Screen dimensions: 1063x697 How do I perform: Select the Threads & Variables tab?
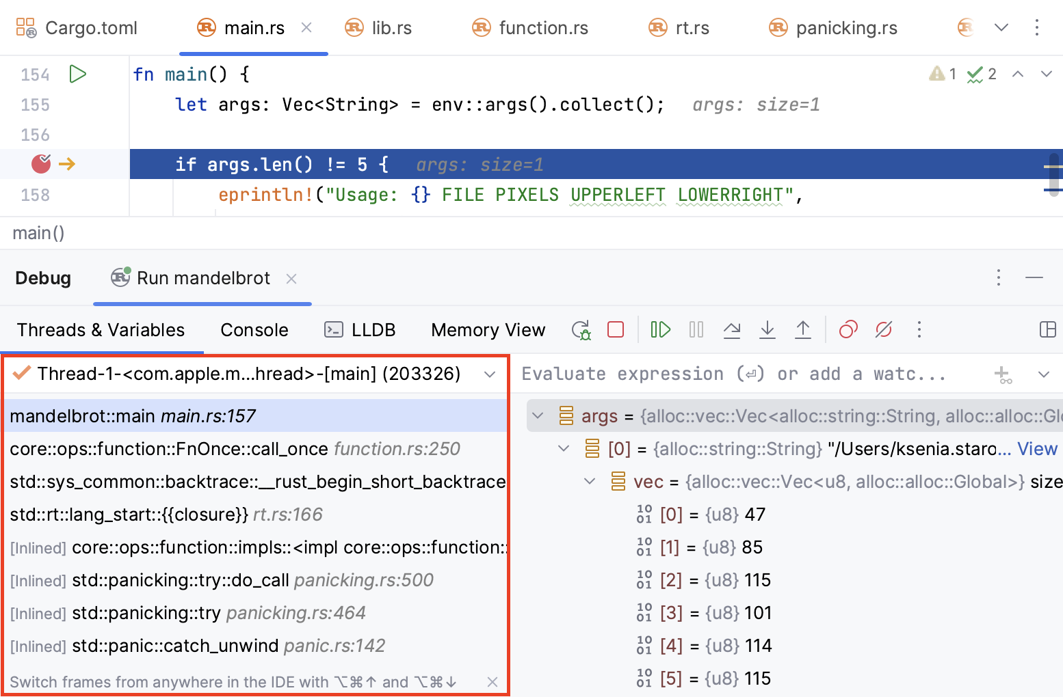pos(101,330)
